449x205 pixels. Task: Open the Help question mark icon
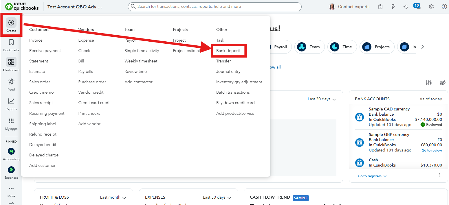[x=444, y=7]
